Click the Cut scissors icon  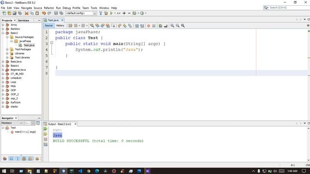tap(27, 13)
